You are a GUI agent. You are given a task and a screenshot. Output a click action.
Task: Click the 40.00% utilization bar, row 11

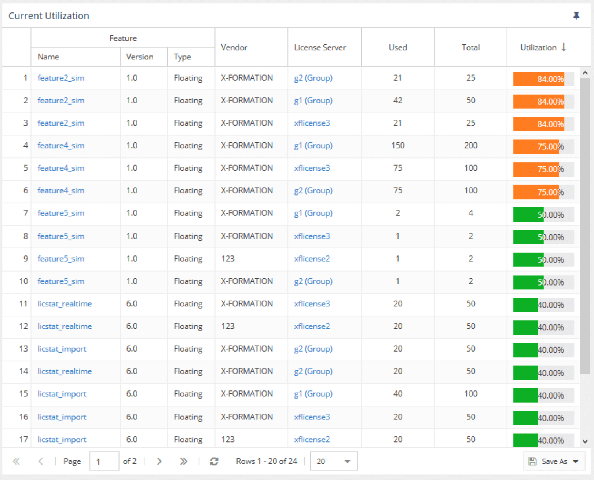[x=543, y=305]
